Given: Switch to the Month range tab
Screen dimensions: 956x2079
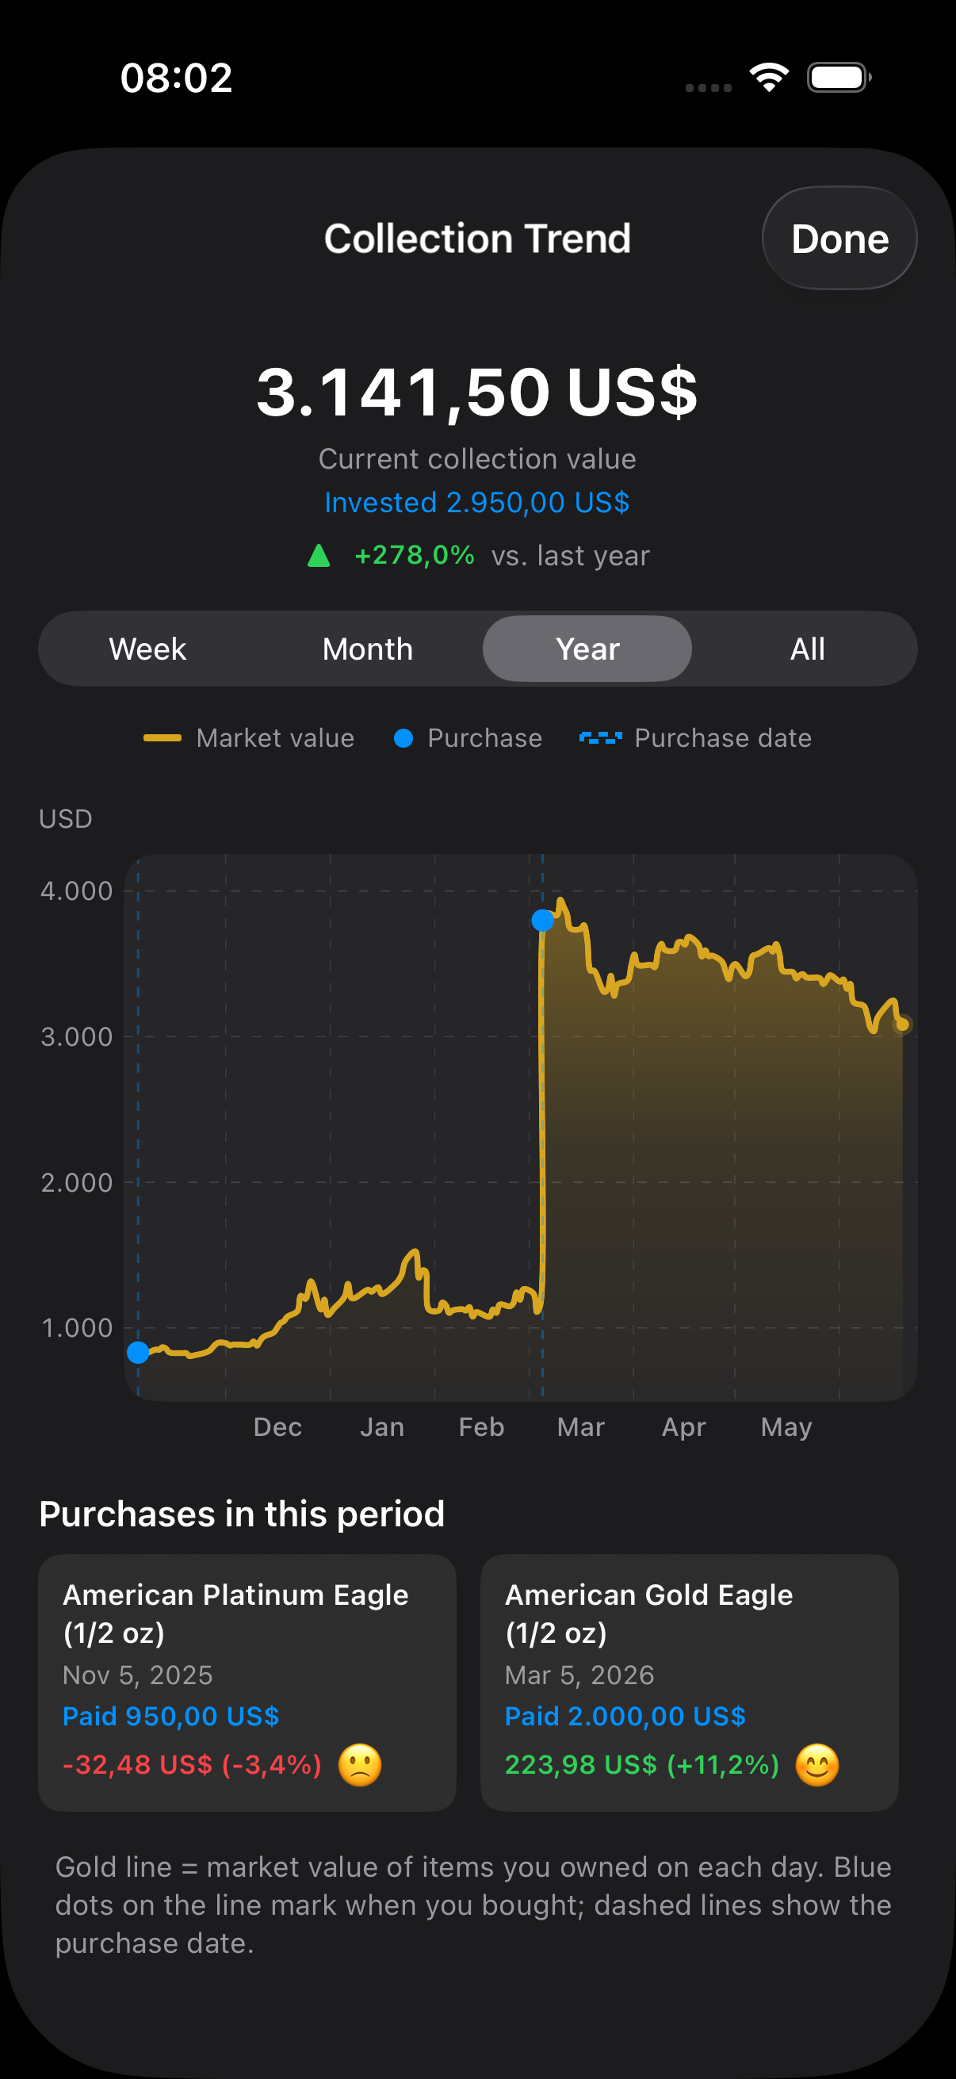Looking at the screenshot, I should point(368,649).
